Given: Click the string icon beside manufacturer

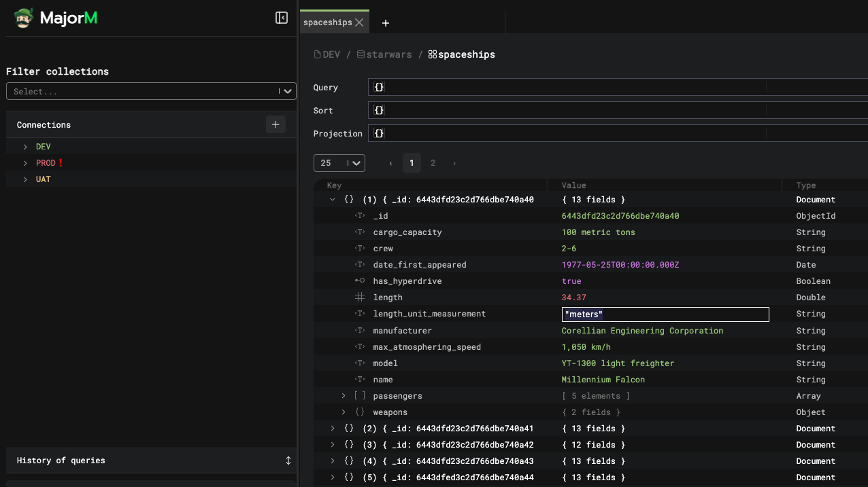Looking at the screenshot, I should pos(360,331).
